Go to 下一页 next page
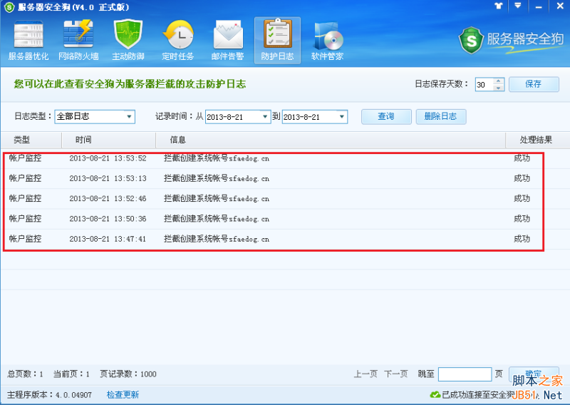The image size is (570, 405). [x=396, y=374]
